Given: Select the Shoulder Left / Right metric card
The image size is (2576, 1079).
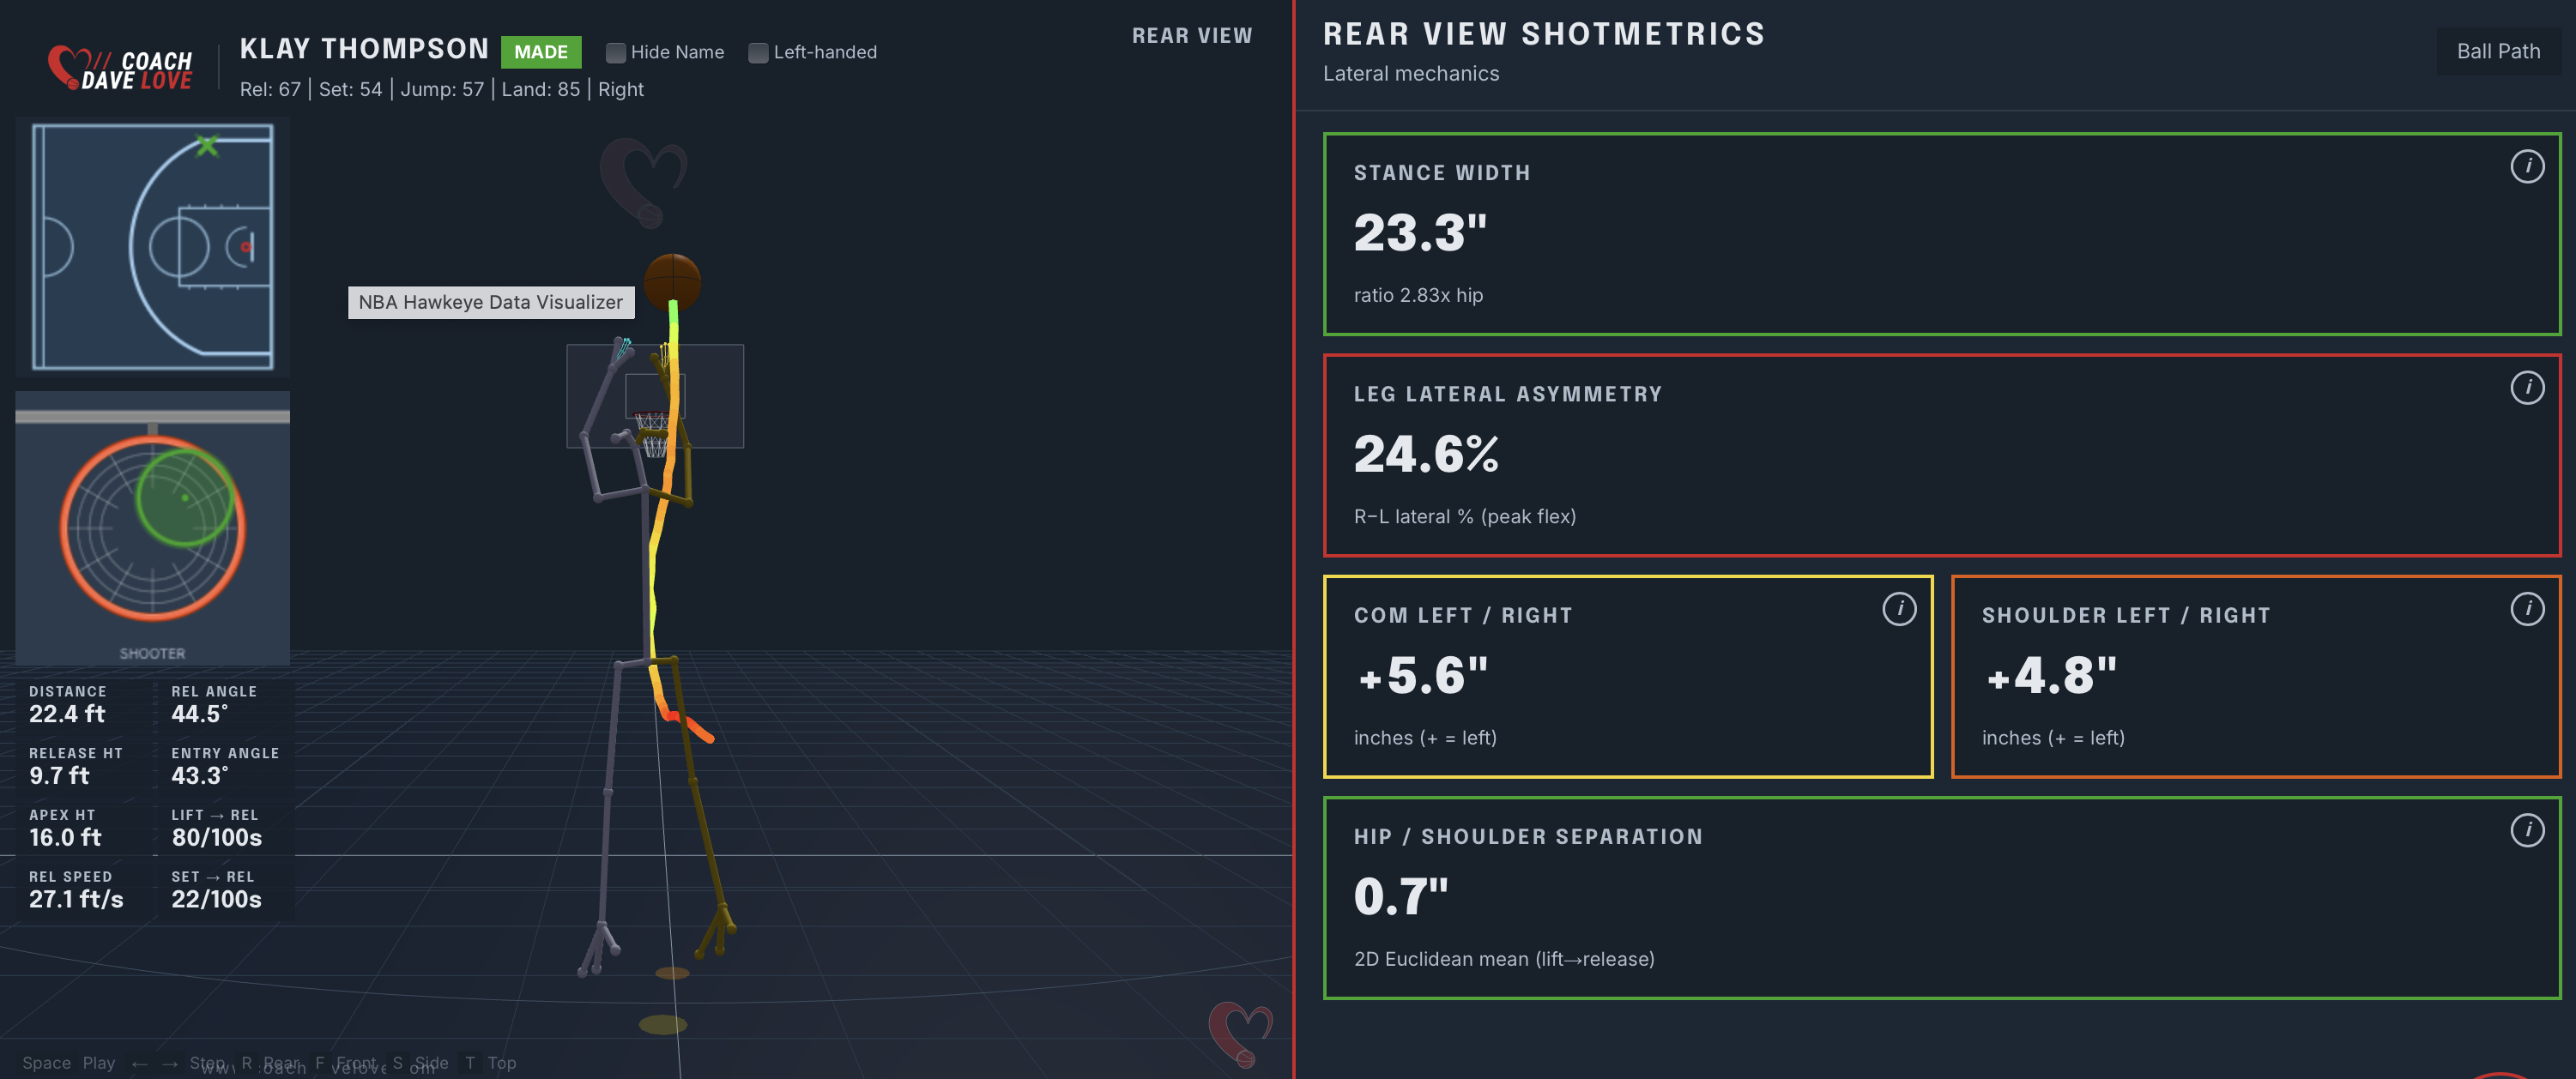Looking at the screenshot, I should pos(2255,676).
